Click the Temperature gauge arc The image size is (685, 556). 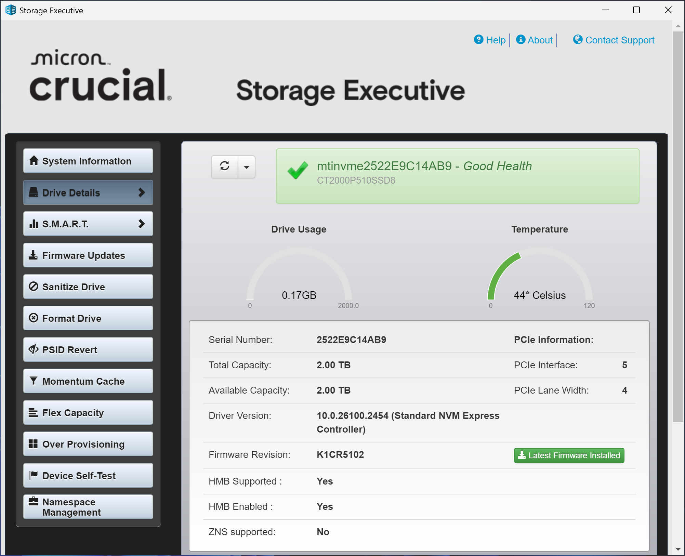499,272
